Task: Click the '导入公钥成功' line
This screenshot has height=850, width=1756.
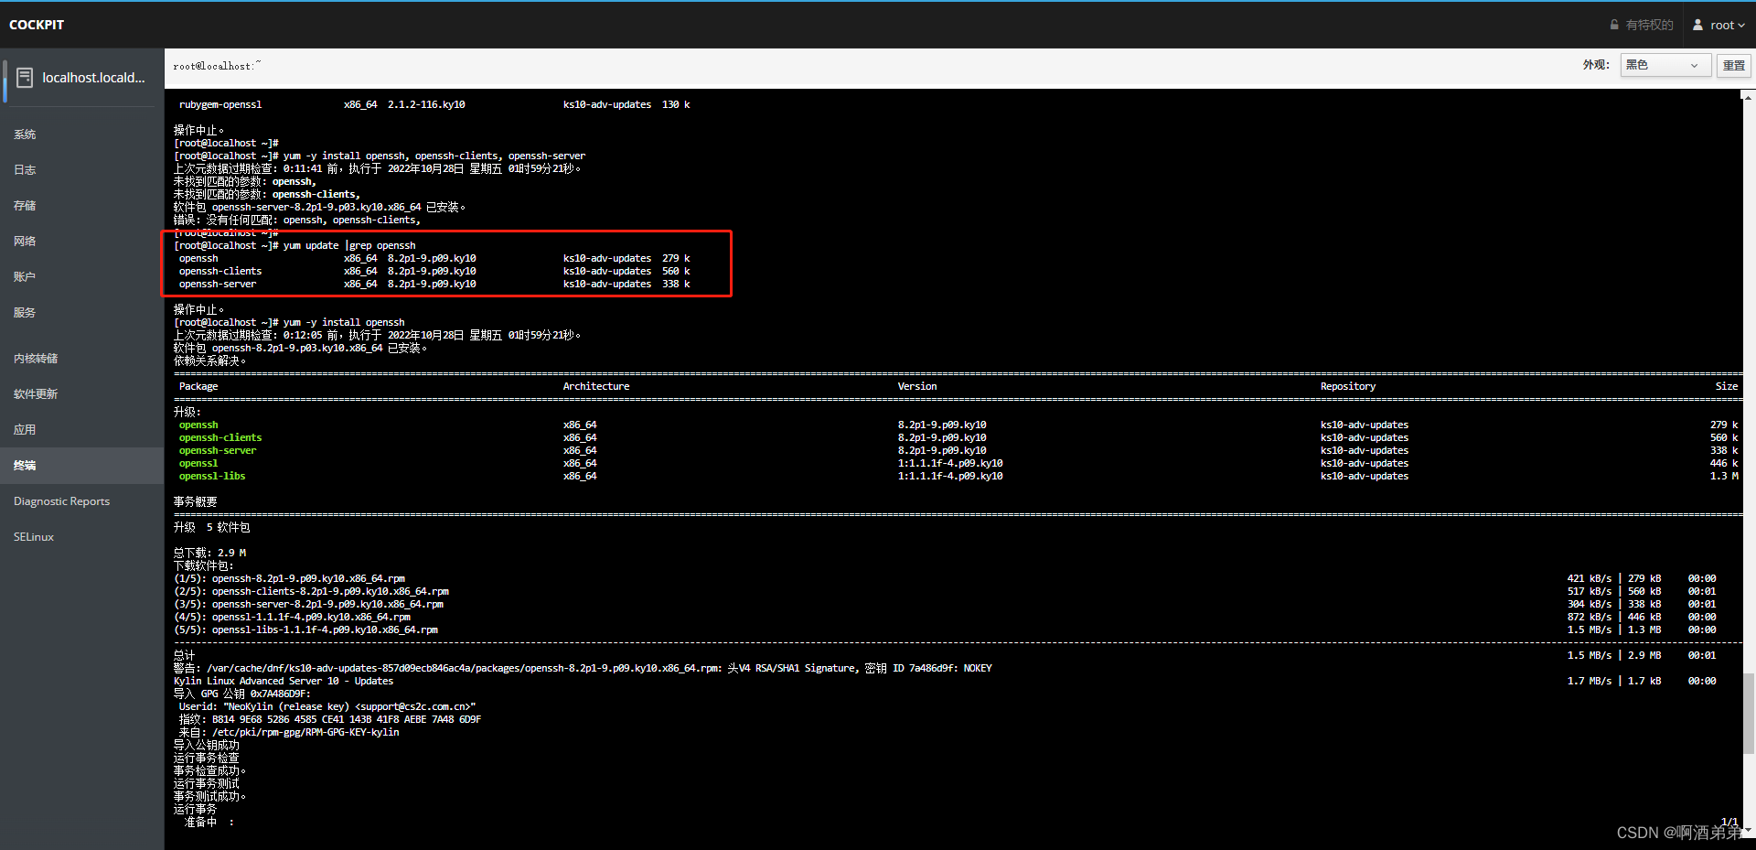Action: [x=207, y=745]
